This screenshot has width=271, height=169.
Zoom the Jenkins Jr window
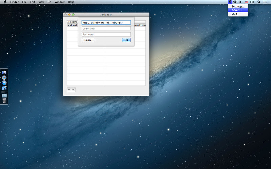(x=73, y=15)
